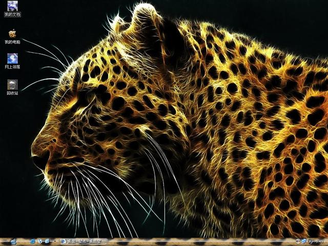Click the globe icon in quick launch

point(40,241)
